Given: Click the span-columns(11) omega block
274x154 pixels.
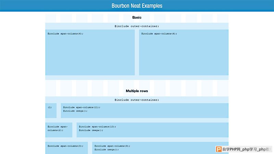Looking at the screenshot, I should click(145, 111).
